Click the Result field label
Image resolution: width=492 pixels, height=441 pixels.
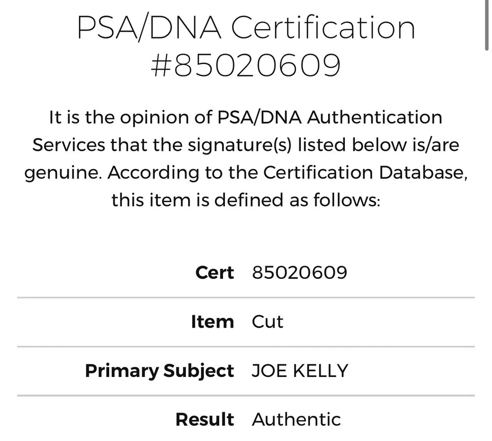tap(204, 419)
